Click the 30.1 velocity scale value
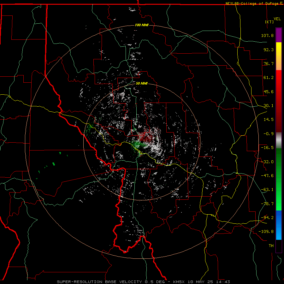 [x=269, y=106]
